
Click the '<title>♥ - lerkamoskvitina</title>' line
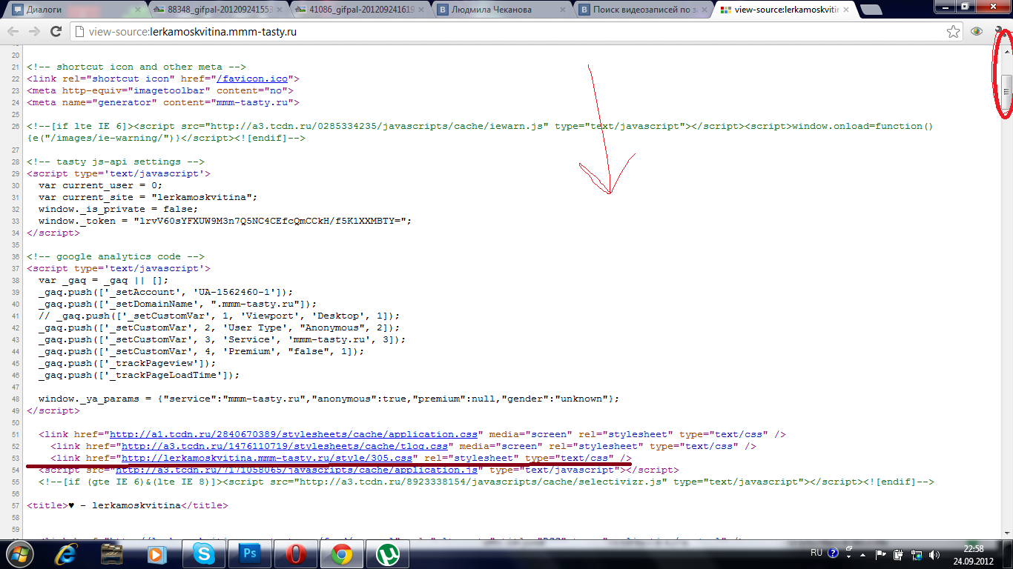(128, 505)
